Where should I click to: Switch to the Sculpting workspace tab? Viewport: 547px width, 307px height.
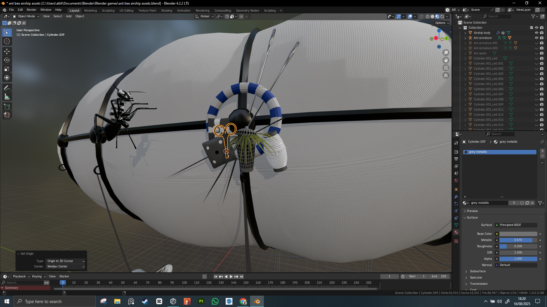[108, 11]
